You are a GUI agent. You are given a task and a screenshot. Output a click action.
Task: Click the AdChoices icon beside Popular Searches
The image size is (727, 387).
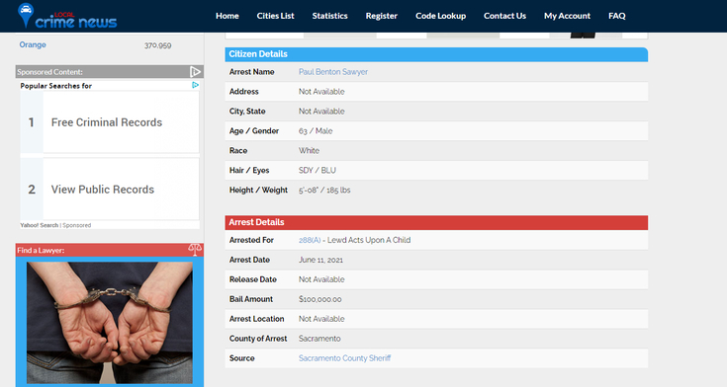(195, 85)
